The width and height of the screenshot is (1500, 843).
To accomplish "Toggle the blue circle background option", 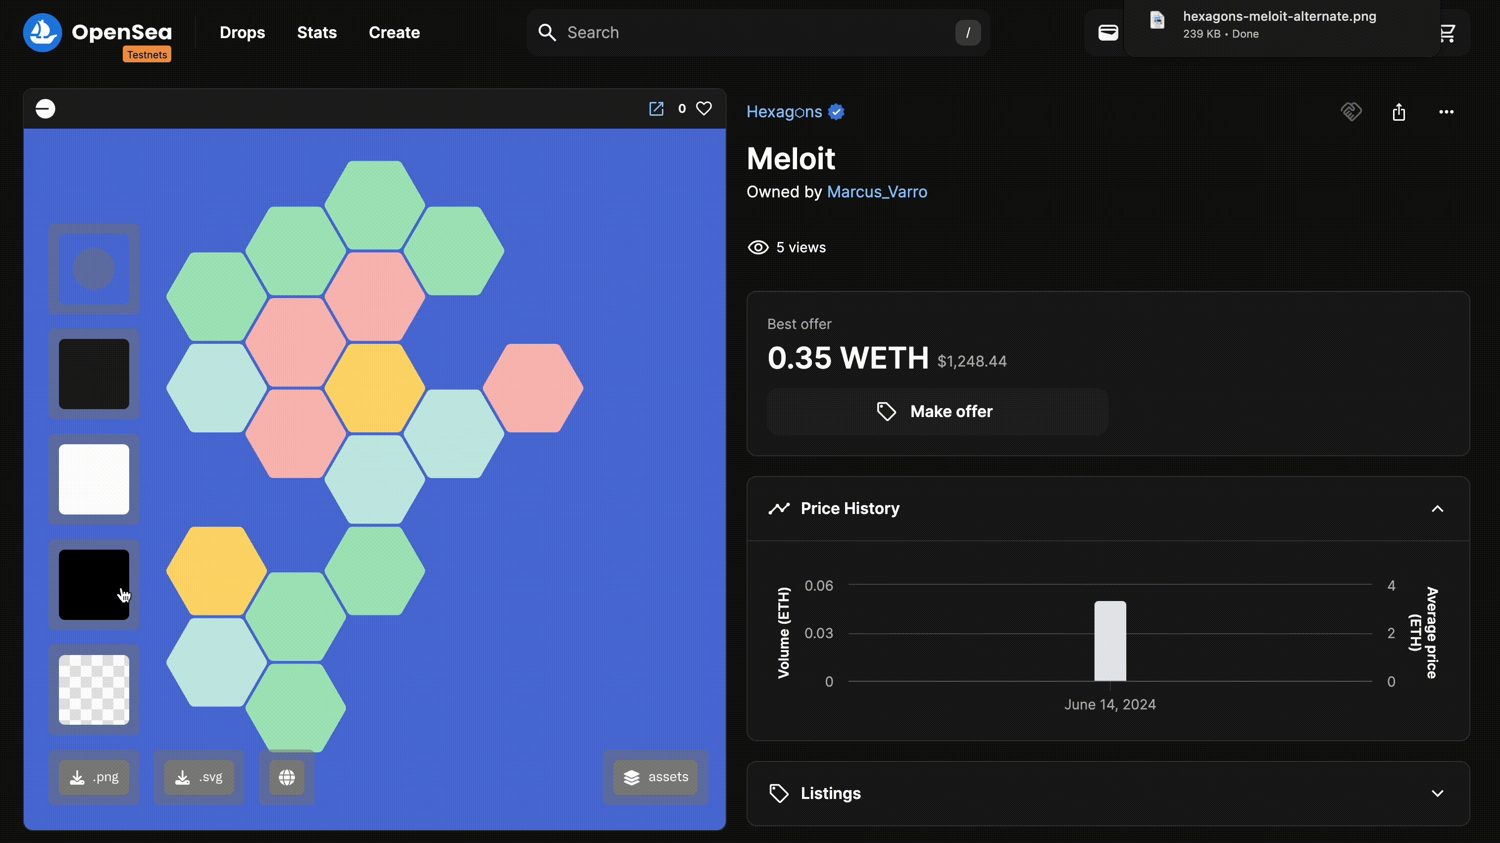I will pos(94,269).
